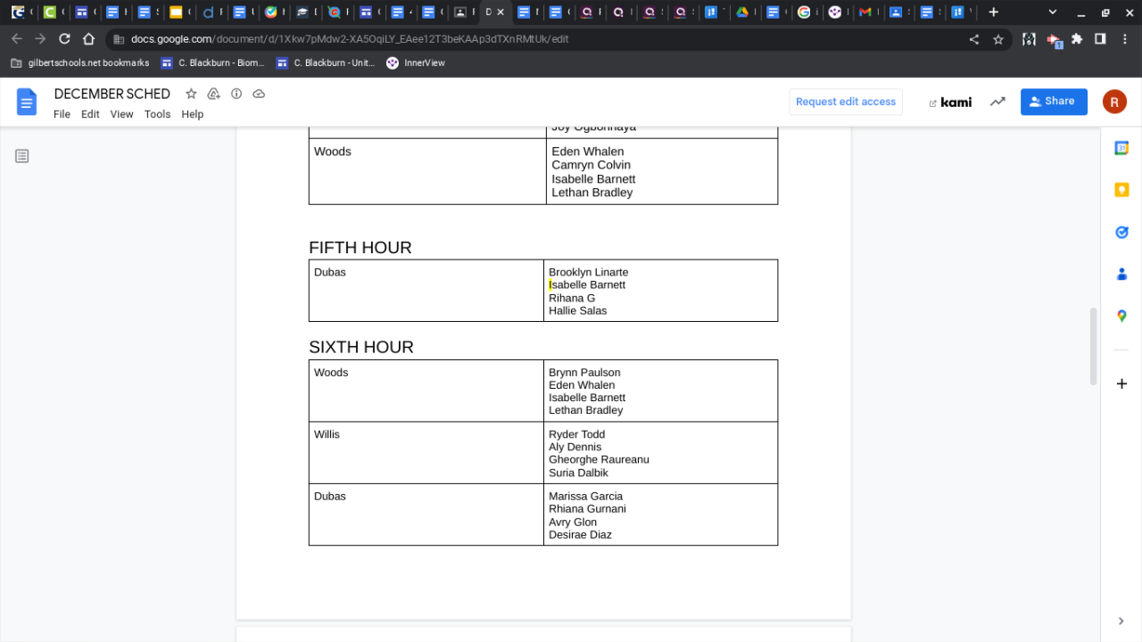Open the Chrome three-dot menu
This screenshot has height=642, width=1142.
pos(1125,39)
